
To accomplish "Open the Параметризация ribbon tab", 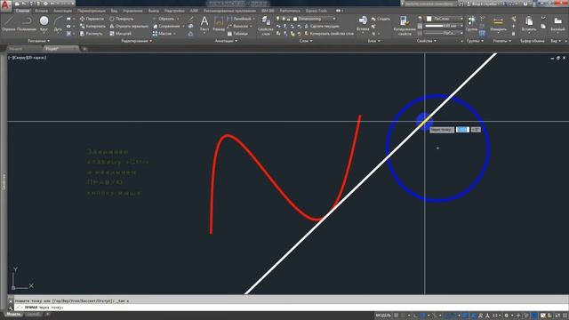I will click(92, 11).
